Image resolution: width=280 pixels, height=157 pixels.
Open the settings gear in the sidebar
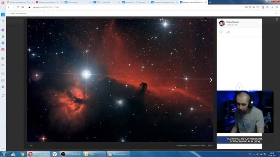[3, 87]
